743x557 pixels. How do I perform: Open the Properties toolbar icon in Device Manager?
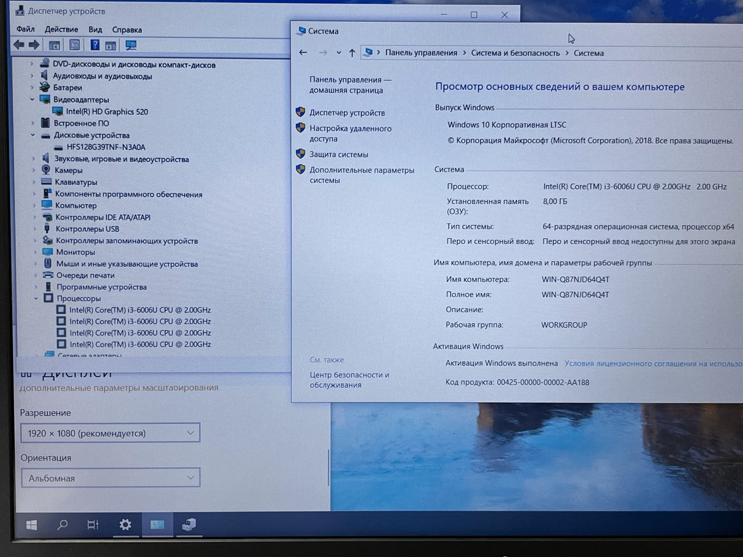point(74,45)
